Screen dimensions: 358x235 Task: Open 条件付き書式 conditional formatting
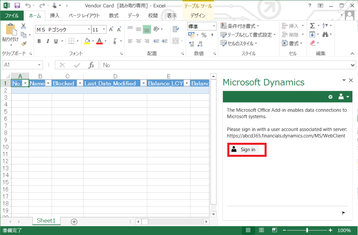[239, 26]
